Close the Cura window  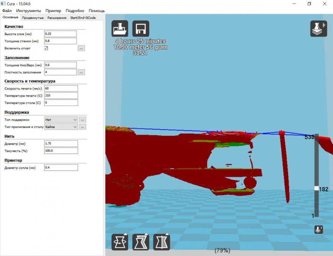(x=325, y=3)
